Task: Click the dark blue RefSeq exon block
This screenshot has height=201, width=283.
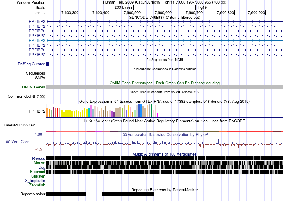Action: pyautogui.click(x=48, y=64)
